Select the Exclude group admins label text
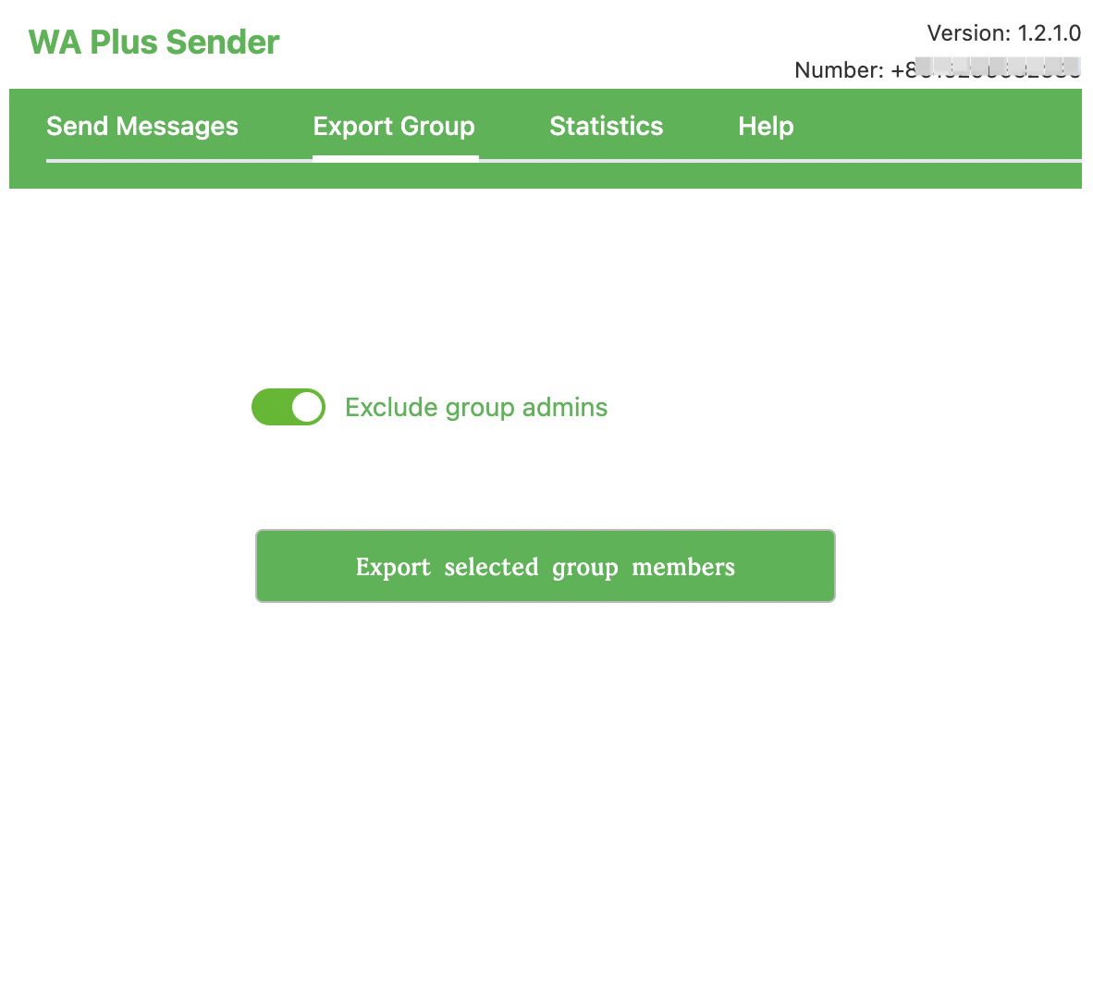Image resolution: width=1093 pixels, height=1008 pixels. [476, 407]
